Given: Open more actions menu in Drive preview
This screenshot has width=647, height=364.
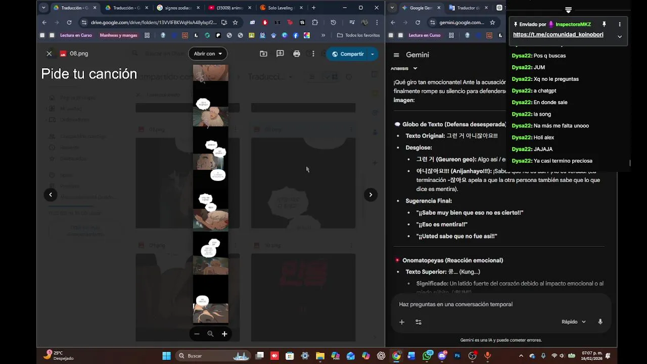Looking at the screenshot, I should click(313, 54).
